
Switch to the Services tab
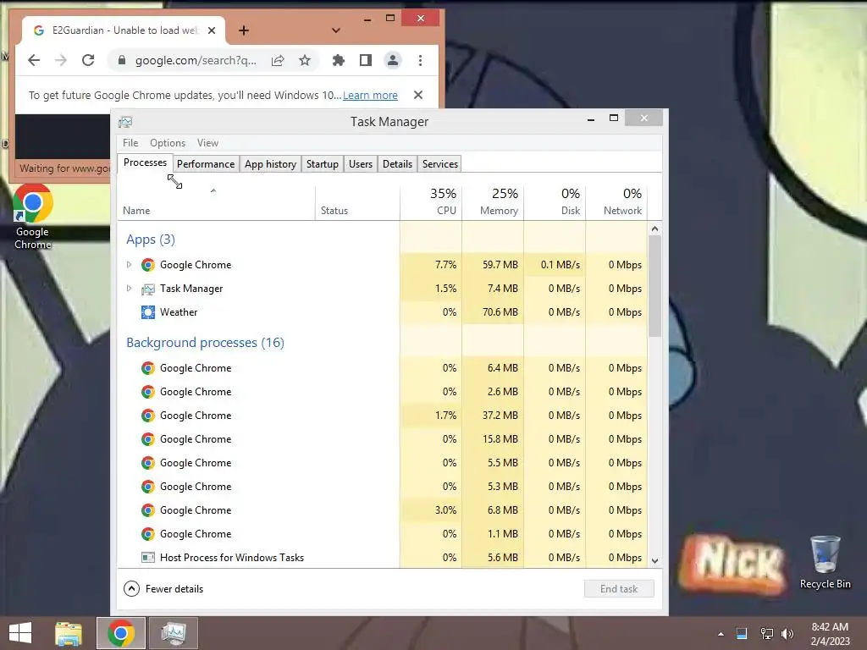pyautogui.click(x=440, y=164)
